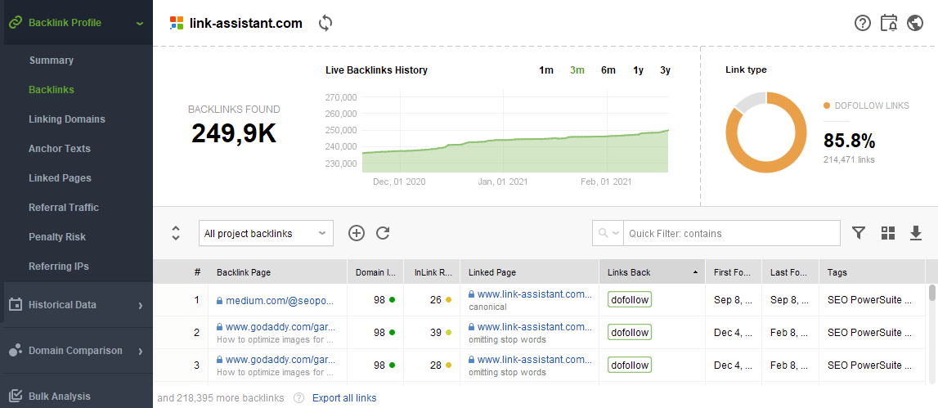Click the Domain Comparison bubbles icon

(16, 351)
